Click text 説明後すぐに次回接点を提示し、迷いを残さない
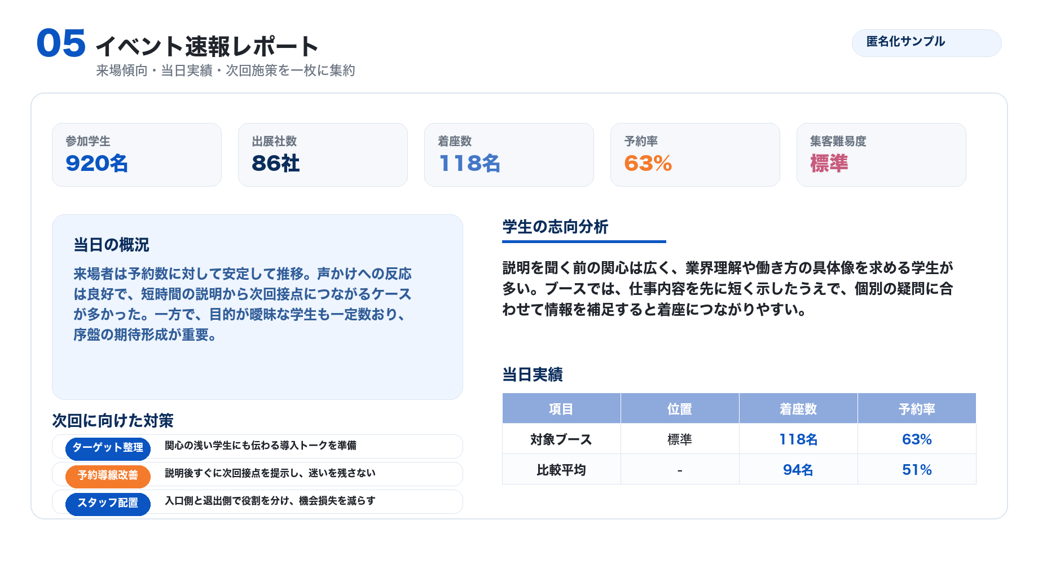This screenshot has height=564, width=1038. click(270, 473)
